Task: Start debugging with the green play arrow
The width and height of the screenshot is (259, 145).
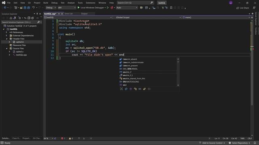Action: (79, 8)
